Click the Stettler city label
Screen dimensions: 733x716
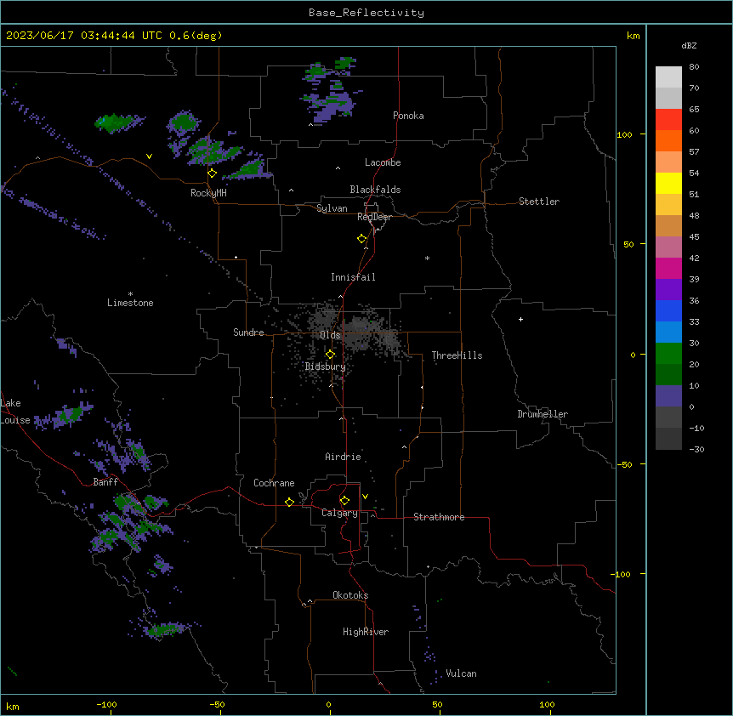coord(539,202)
